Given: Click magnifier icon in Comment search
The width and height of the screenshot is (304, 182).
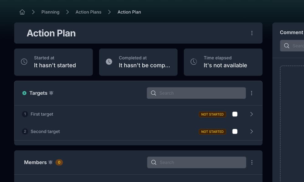Looking at the screenshot, I should tap(287, 45).
